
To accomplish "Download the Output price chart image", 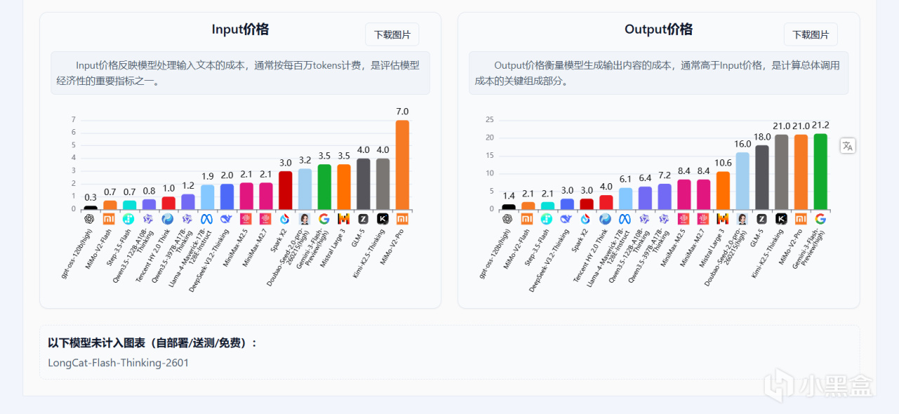I will tap(811, 34).
